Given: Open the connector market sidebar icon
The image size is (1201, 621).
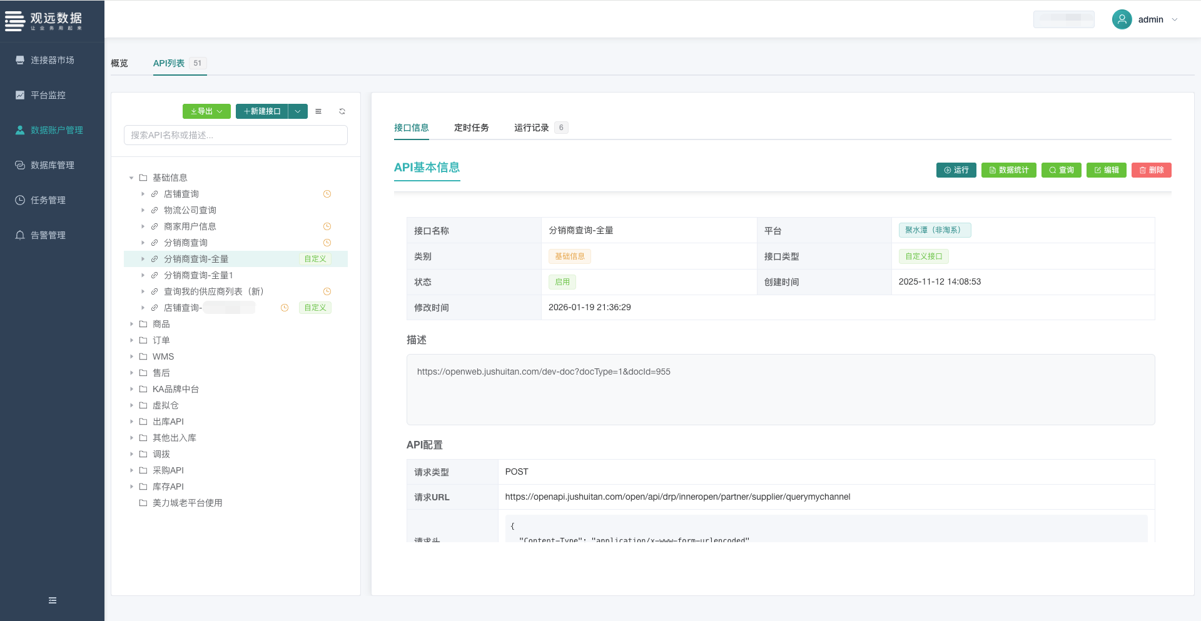Looking at the screenshot, I should pyautogui.click(x=20, y=60).
